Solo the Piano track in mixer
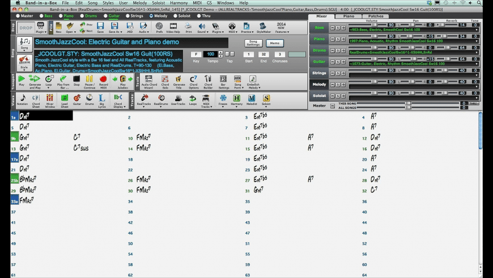This screenshot has width=493, height=278. [x=338, y=39]
